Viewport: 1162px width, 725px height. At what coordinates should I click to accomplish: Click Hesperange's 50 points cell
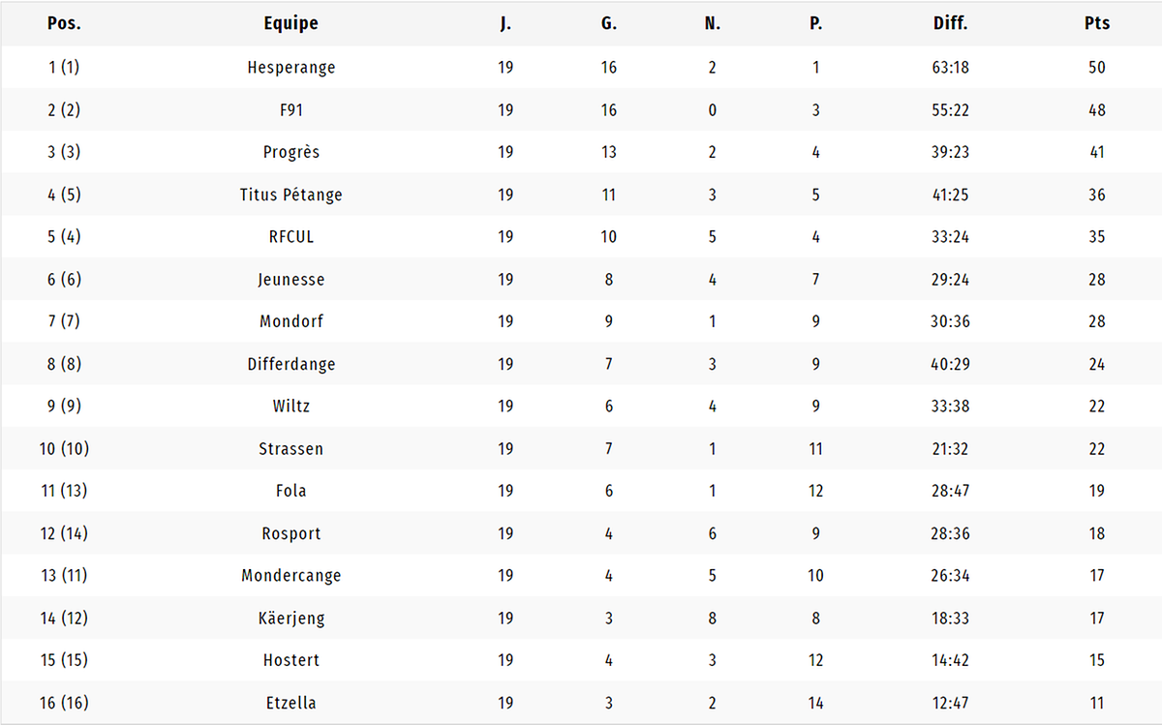point(1096,68)
